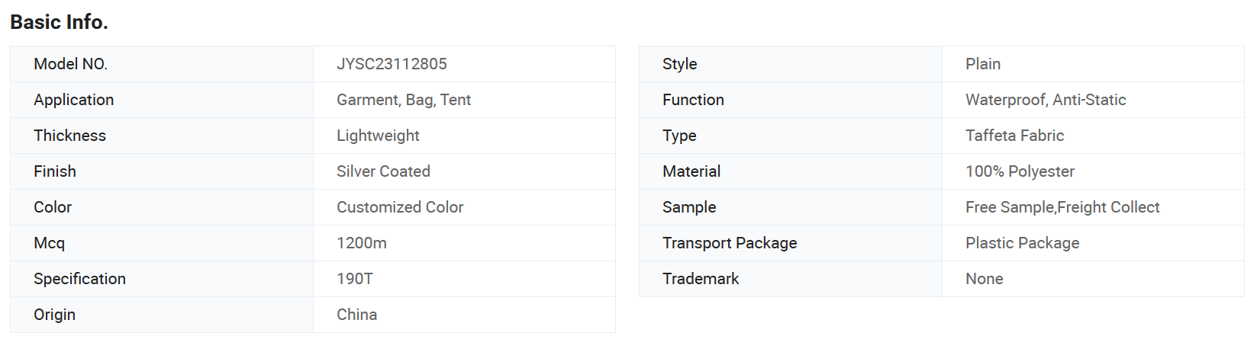The height and width of the screenshot is (339, 1257).
Task: Select the China origin value
Action: coord(356,315)
